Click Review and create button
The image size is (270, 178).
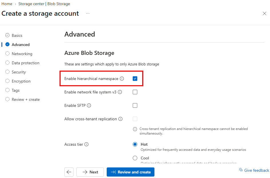130,172
